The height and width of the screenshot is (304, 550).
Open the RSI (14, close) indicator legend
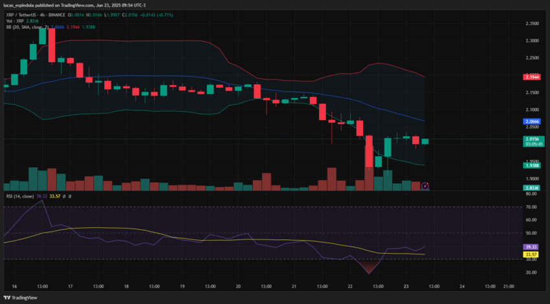coord(20,196)
